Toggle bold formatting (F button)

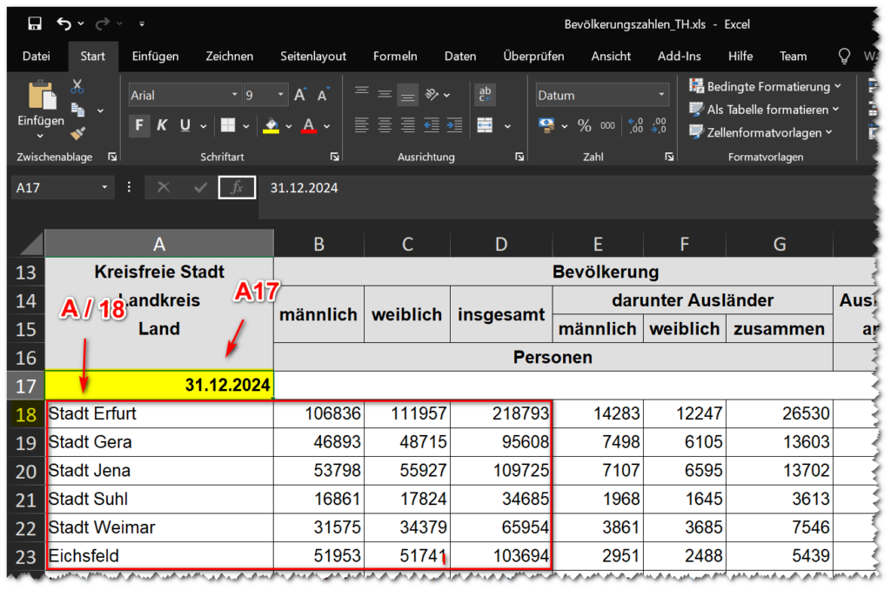pos(139,125)
